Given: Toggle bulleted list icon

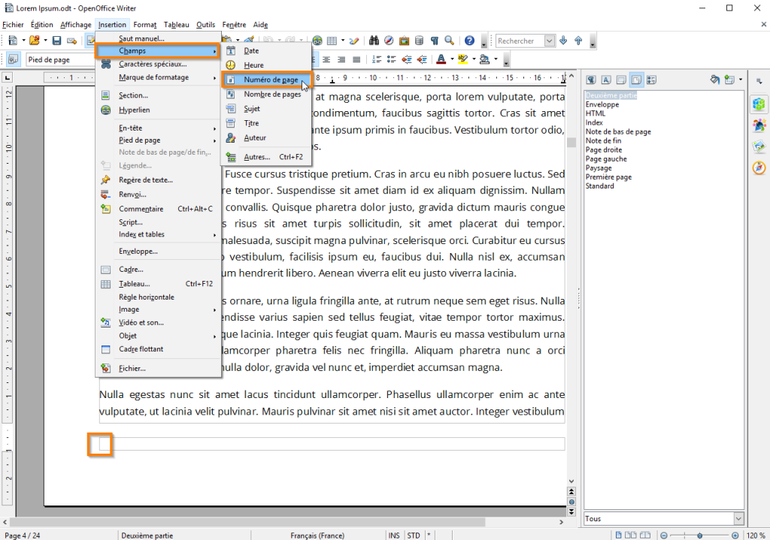Looking at the screenshot, I should click(x=391, y=59).
